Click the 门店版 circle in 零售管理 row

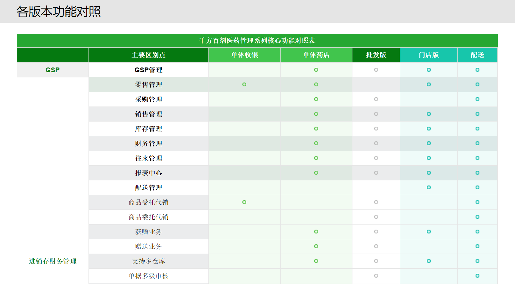[429, 84]
